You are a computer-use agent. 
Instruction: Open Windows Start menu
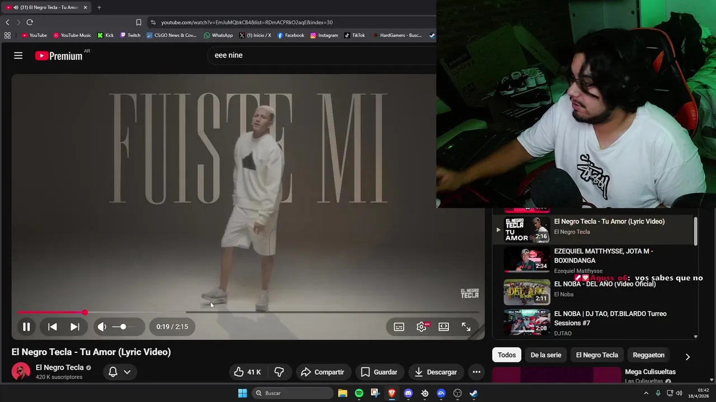[242, 393]
